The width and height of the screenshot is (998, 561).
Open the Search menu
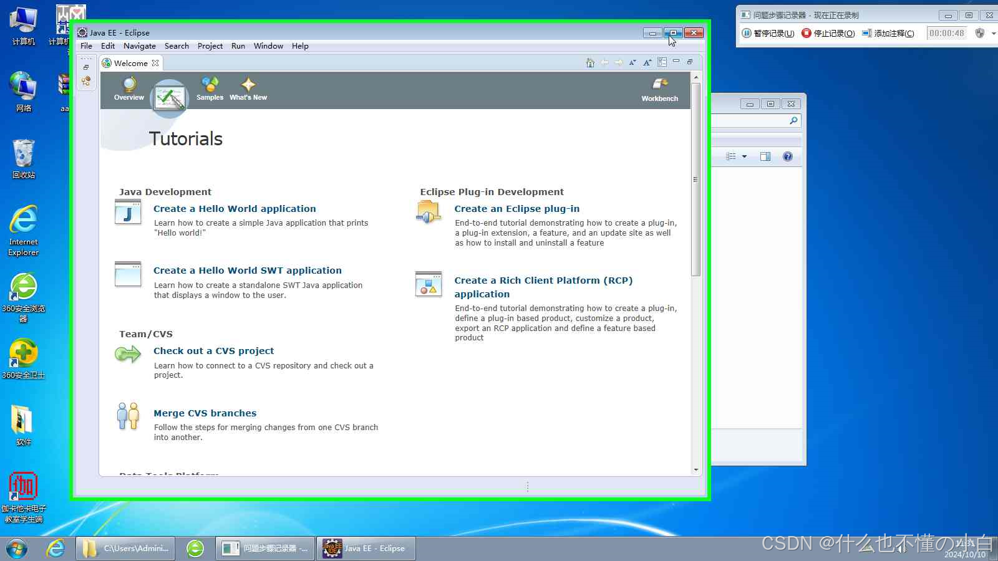(177, 46)
